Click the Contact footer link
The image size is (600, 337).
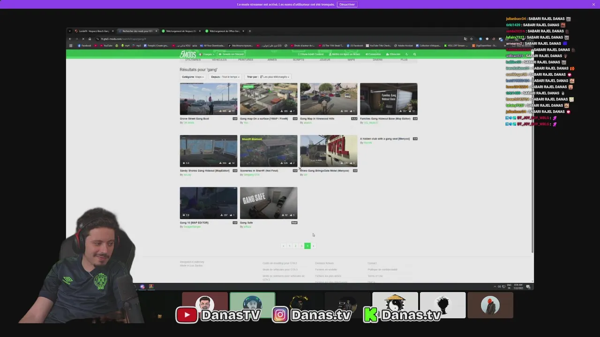coord(372,263)
